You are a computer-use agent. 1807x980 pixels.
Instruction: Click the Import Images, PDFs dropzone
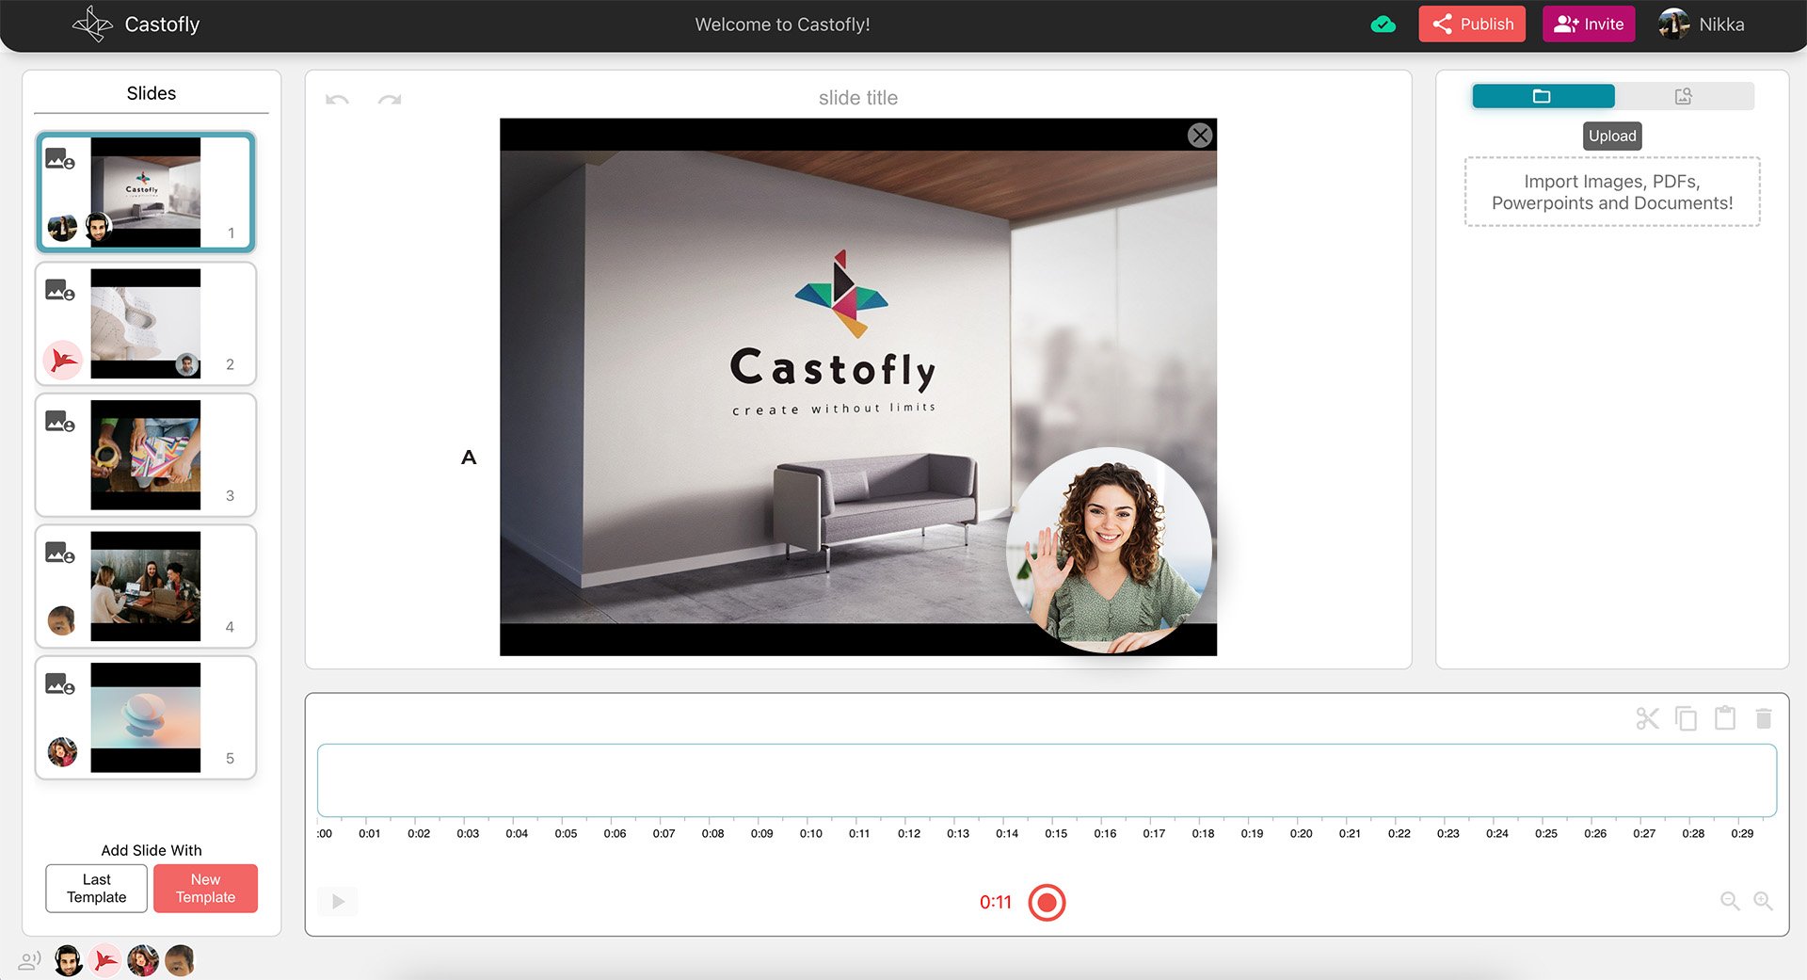(1612, 192)
